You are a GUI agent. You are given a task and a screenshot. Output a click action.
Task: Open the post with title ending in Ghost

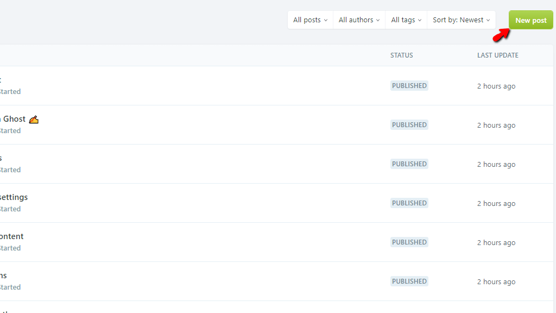(x=14, y=119)
